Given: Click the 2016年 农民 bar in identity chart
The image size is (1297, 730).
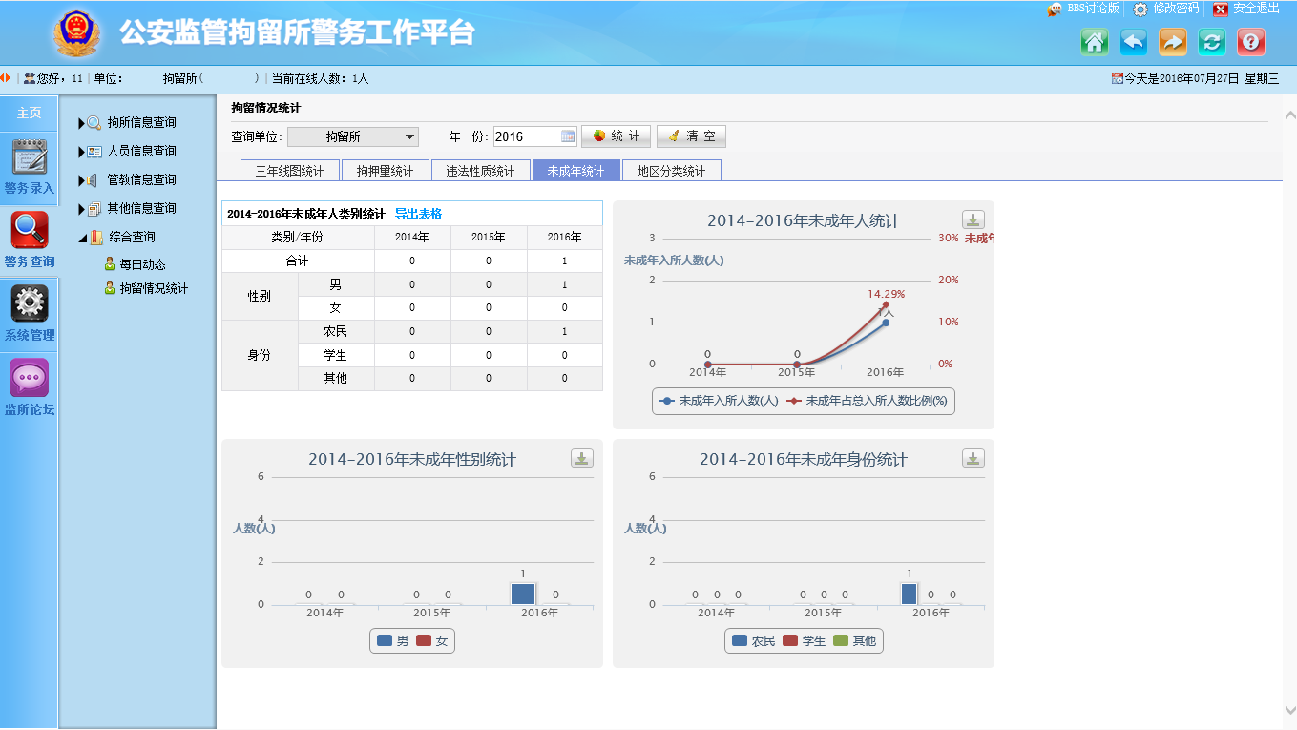Looking at the screenshot, I should pos(910,594).
